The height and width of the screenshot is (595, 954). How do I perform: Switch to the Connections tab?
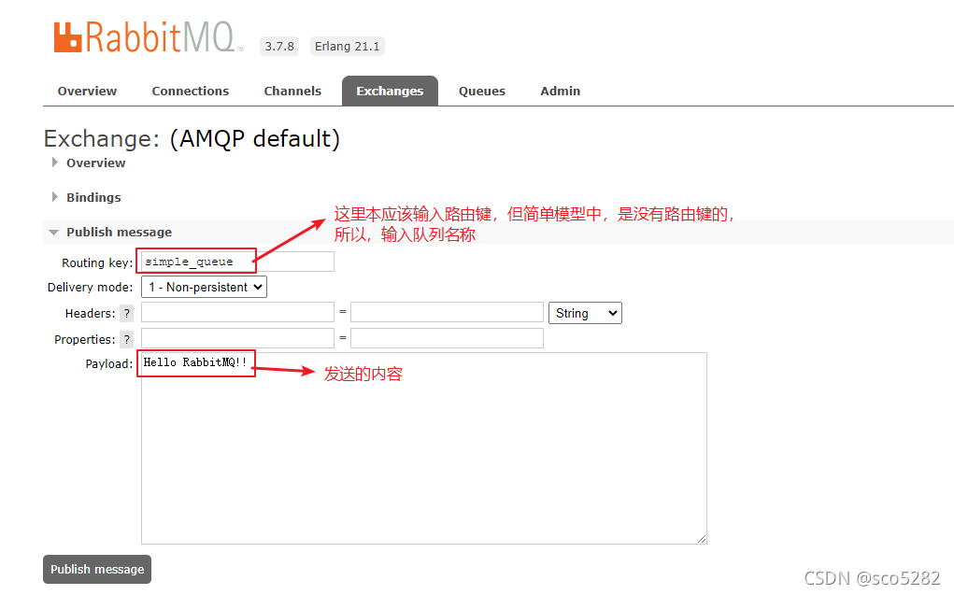tap(191, 91)
